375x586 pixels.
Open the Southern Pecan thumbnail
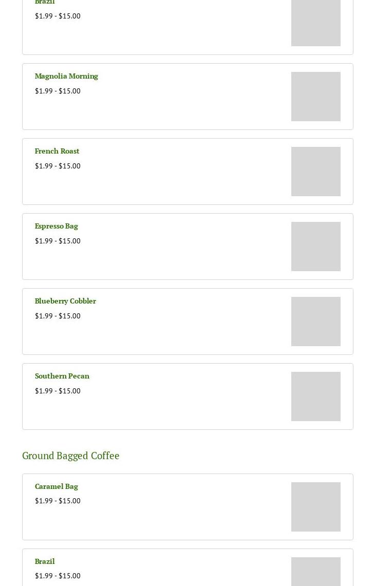click(x=315, y=396)
